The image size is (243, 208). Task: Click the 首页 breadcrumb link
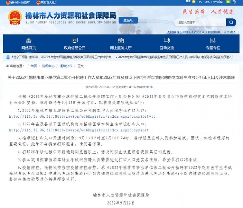tap(34, 66)
